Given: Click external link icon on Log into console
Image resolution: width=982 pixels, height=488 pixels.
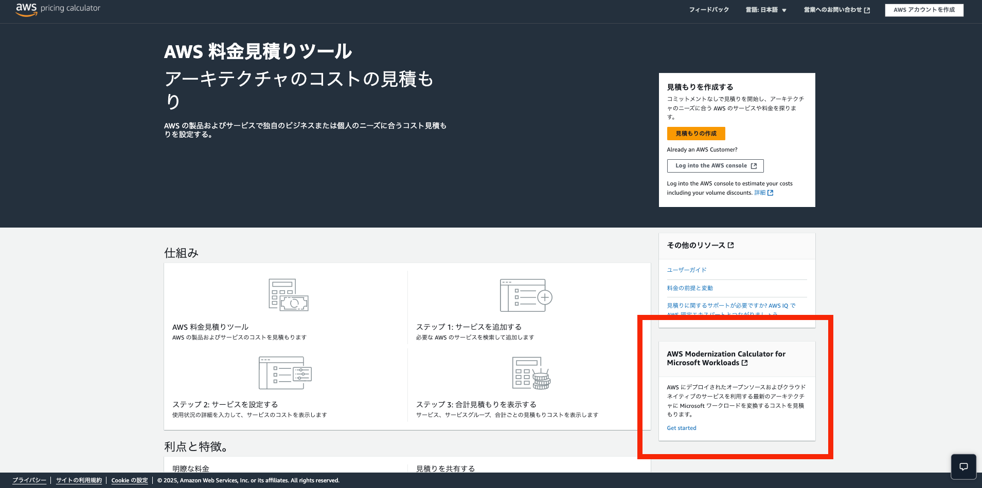Looking at the screenshot, I should [x=754, y=166].
